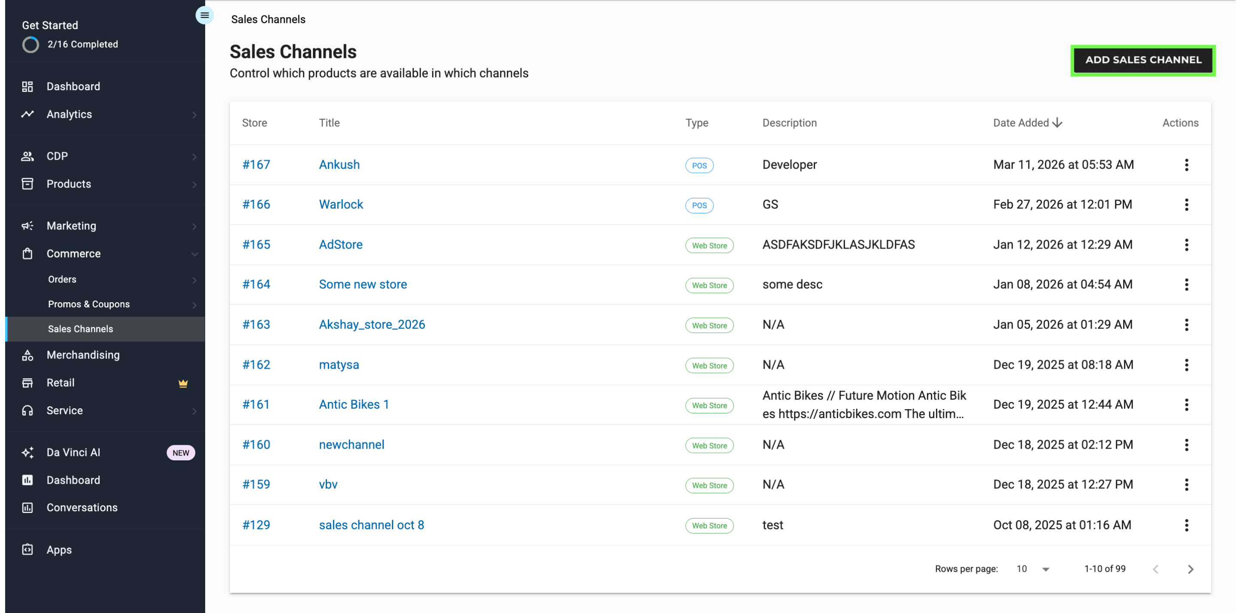Click the Analytics trend line icon
Image resolution: width=1236 pixels, height=613 pixels.
(27, 114)
